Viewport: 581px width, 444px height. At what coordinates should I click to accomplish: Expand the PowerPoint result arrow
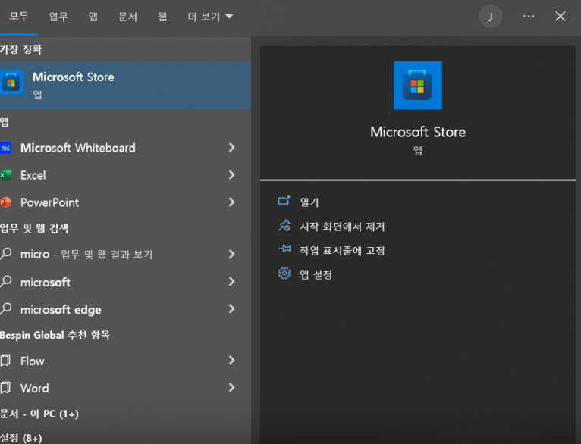(x=232, y=202)
